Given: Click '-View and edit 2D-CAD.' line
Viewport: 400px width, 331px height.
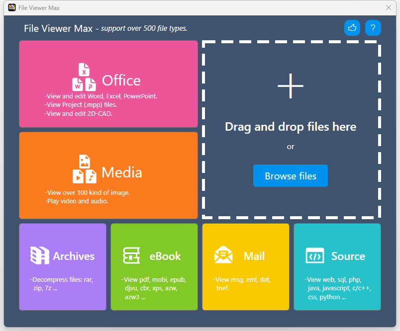Looking at the screenshot, I should (78, 114).
